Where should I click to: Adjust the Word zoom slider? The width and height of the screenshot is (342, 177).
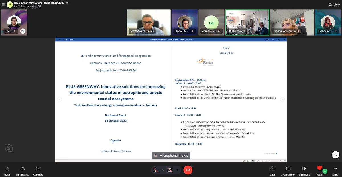pos(270,161)
